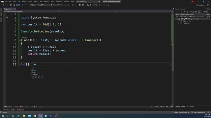
Task: Open Windows Start menu
Action: click(3, 116)
